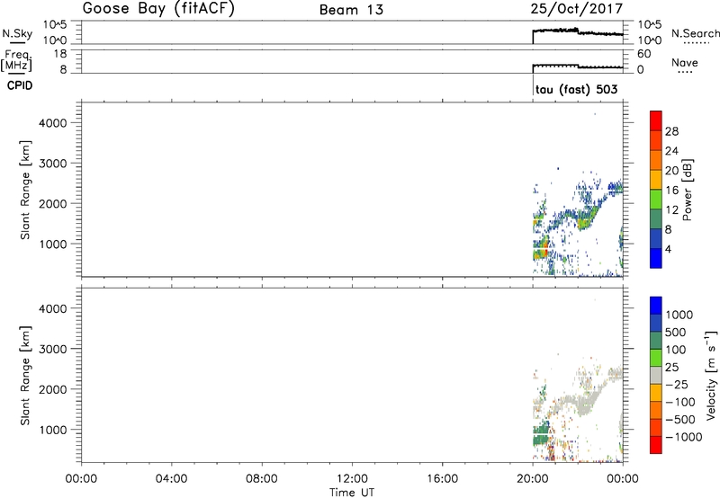Click the '2000' tick in power panel
The height and width of the screenshot is (498, 720).
[53, 203]
